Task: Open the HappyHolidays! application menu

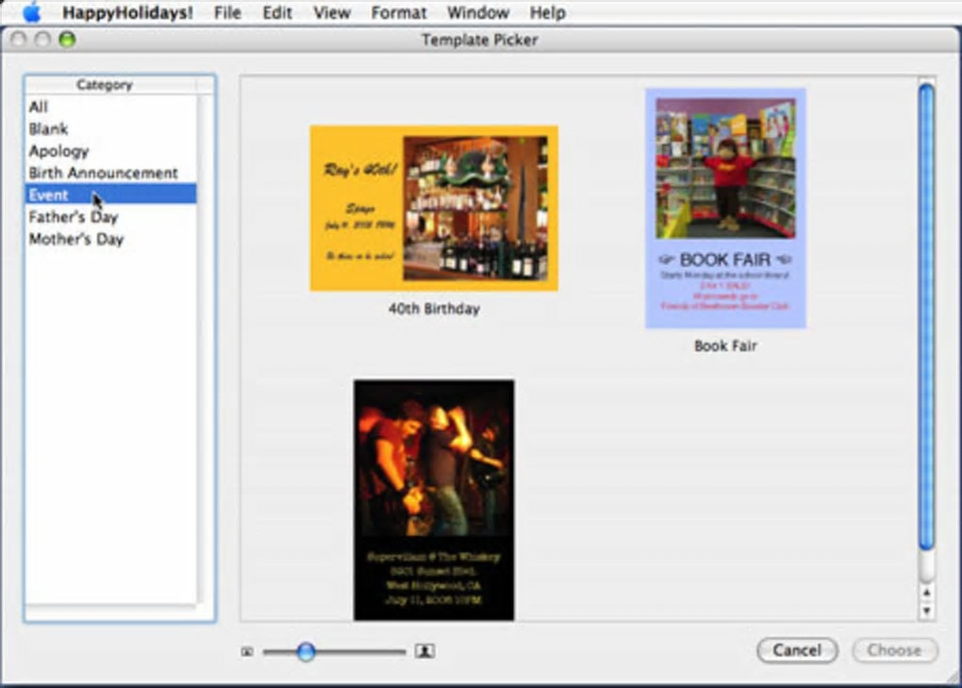Action: click(127, 13)
